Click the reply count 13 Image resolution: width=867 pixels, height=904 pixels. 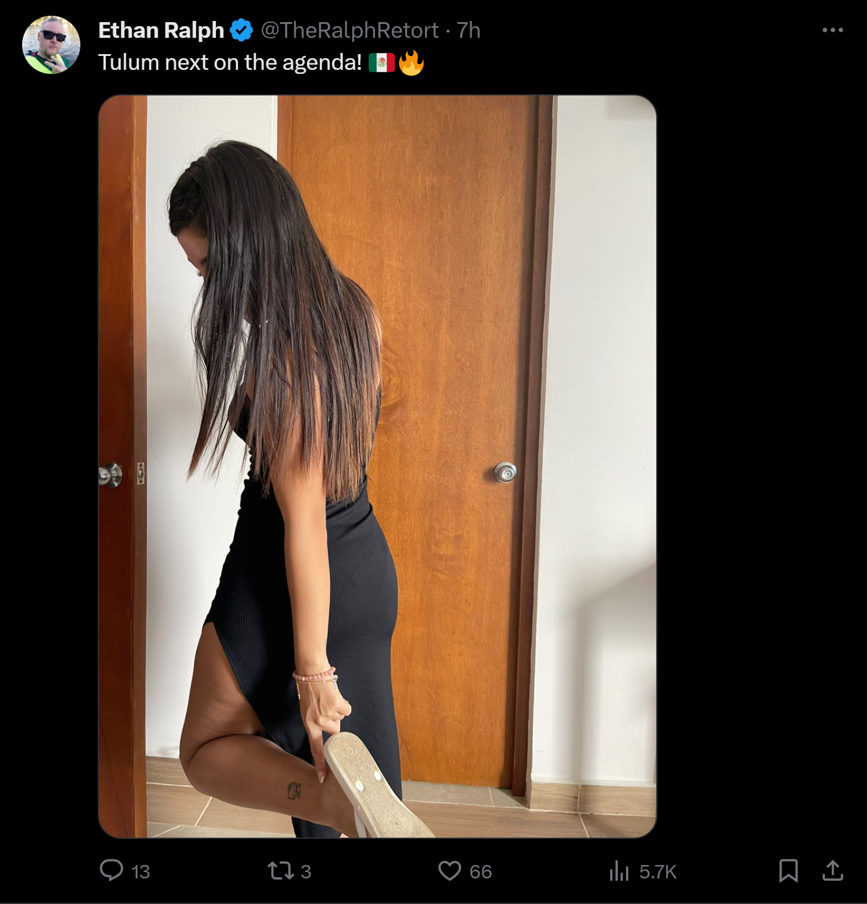coord(141,871)
